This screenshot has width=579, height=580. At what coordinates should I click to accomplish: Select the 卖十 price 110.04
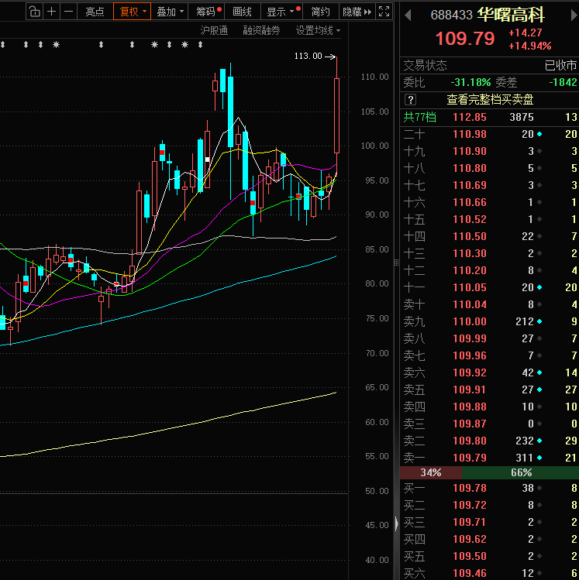470,304
